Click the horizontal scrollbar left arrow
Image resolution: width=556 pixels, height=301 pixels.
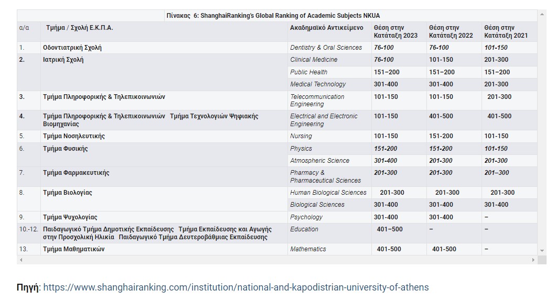click(x=21, y=260)
